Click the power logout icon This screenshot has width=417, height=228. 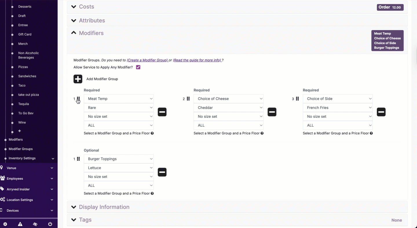point(50,224)
